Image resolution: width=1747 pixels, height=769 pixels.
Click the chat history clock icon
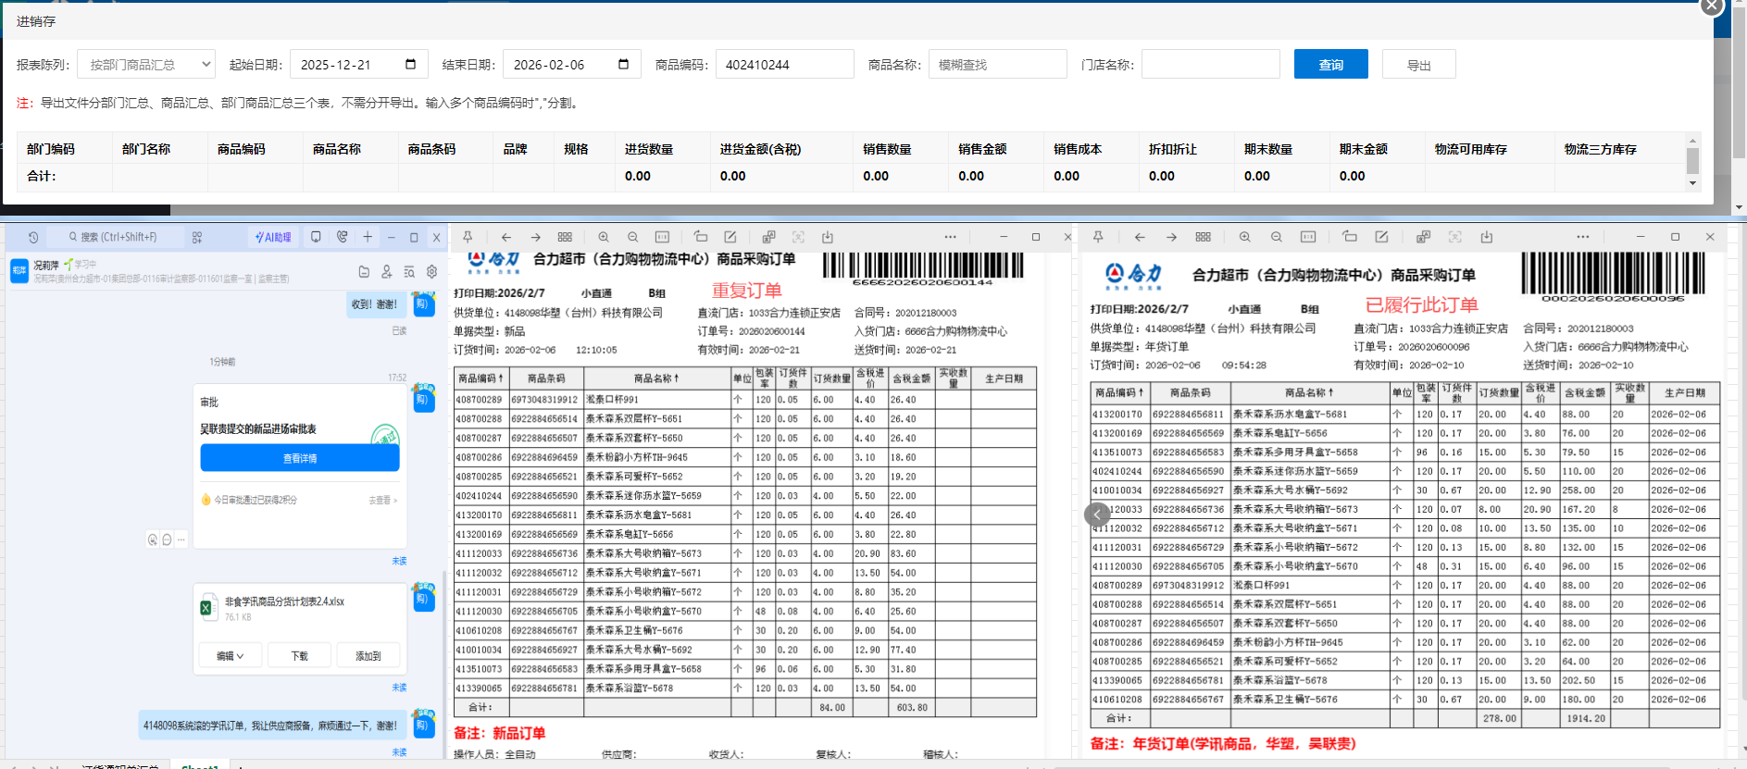[x=33, y=238]
